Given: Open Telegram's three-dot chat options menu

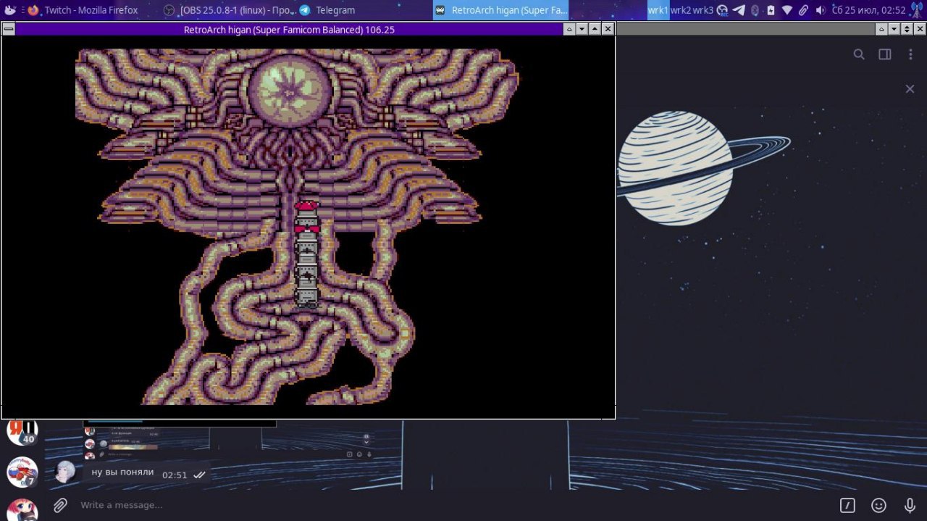Looking at the screenshot, I should (910, 54).
